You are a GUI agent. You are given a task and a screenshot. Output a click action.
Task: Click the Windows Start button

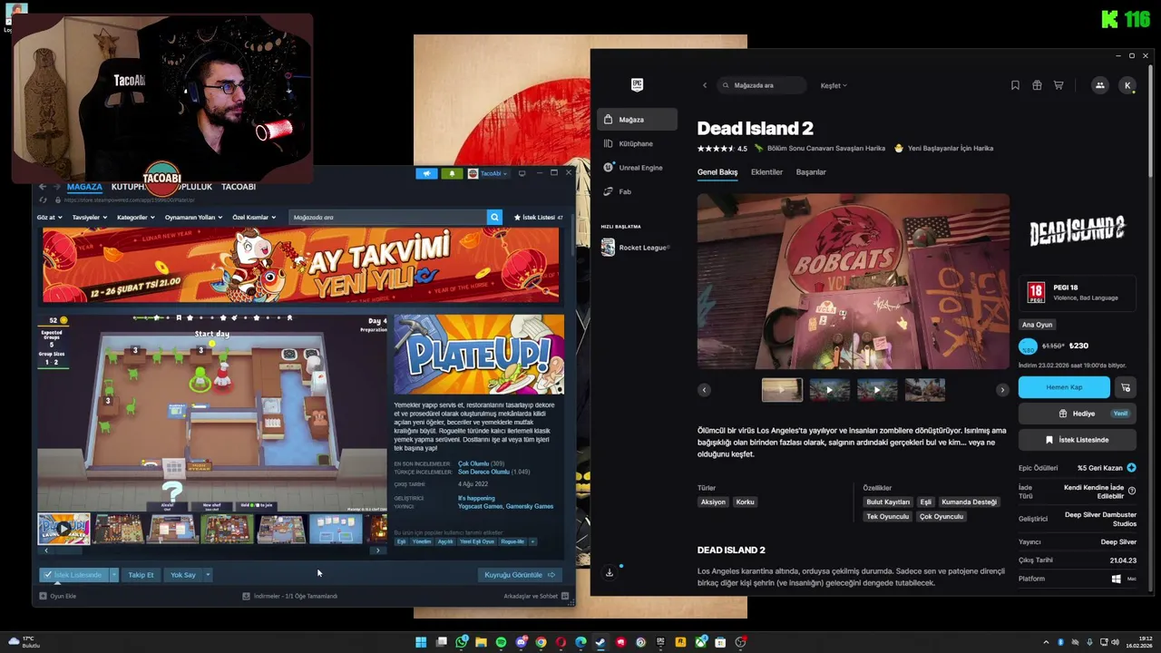pyautogui.click(x=421, y=642)
